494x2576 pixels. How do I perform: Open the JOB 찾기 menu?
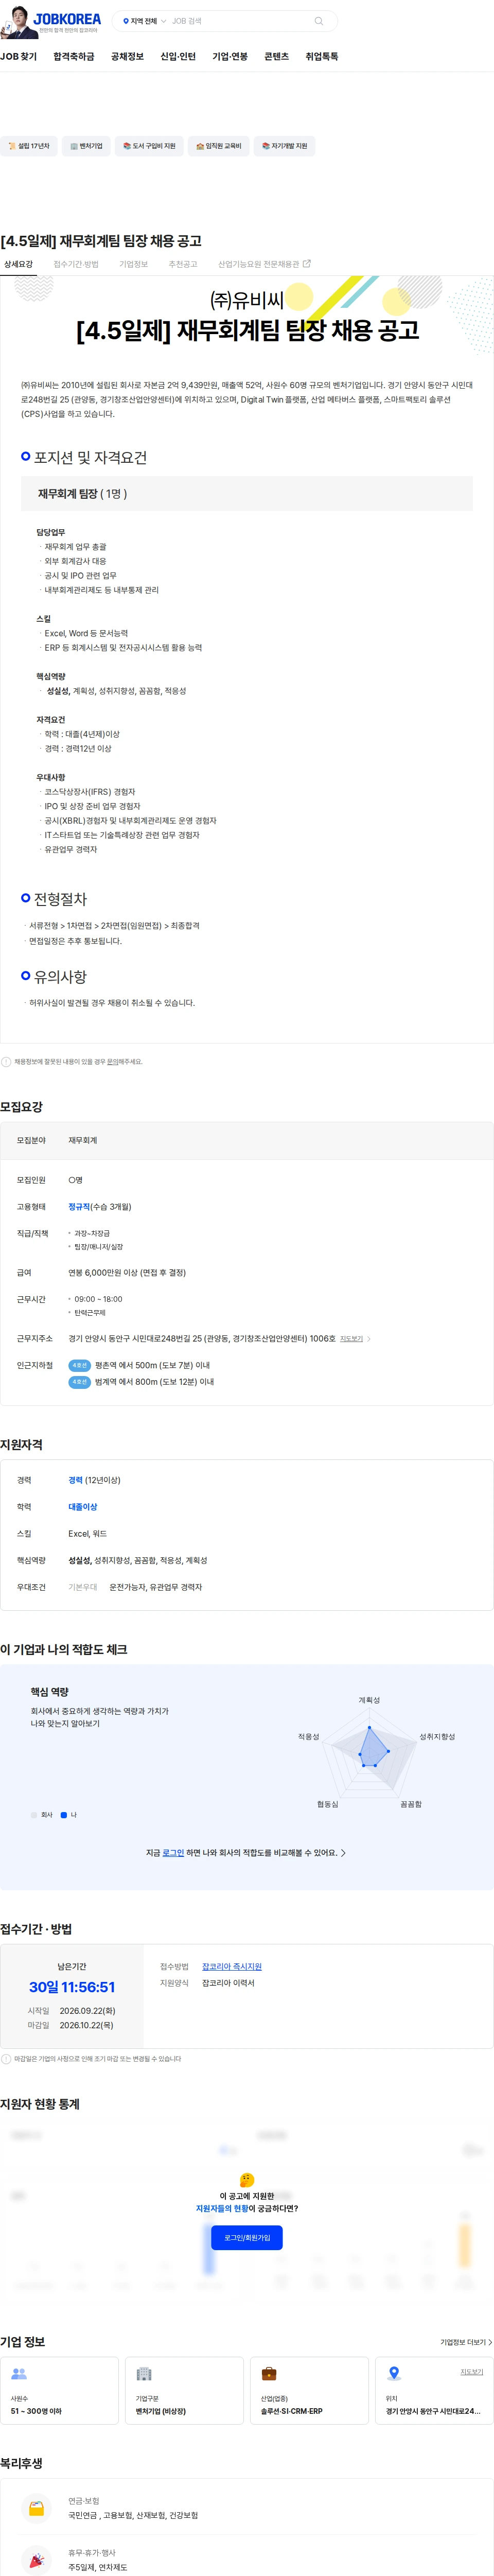pyautogui.click(x=18, y=57)
